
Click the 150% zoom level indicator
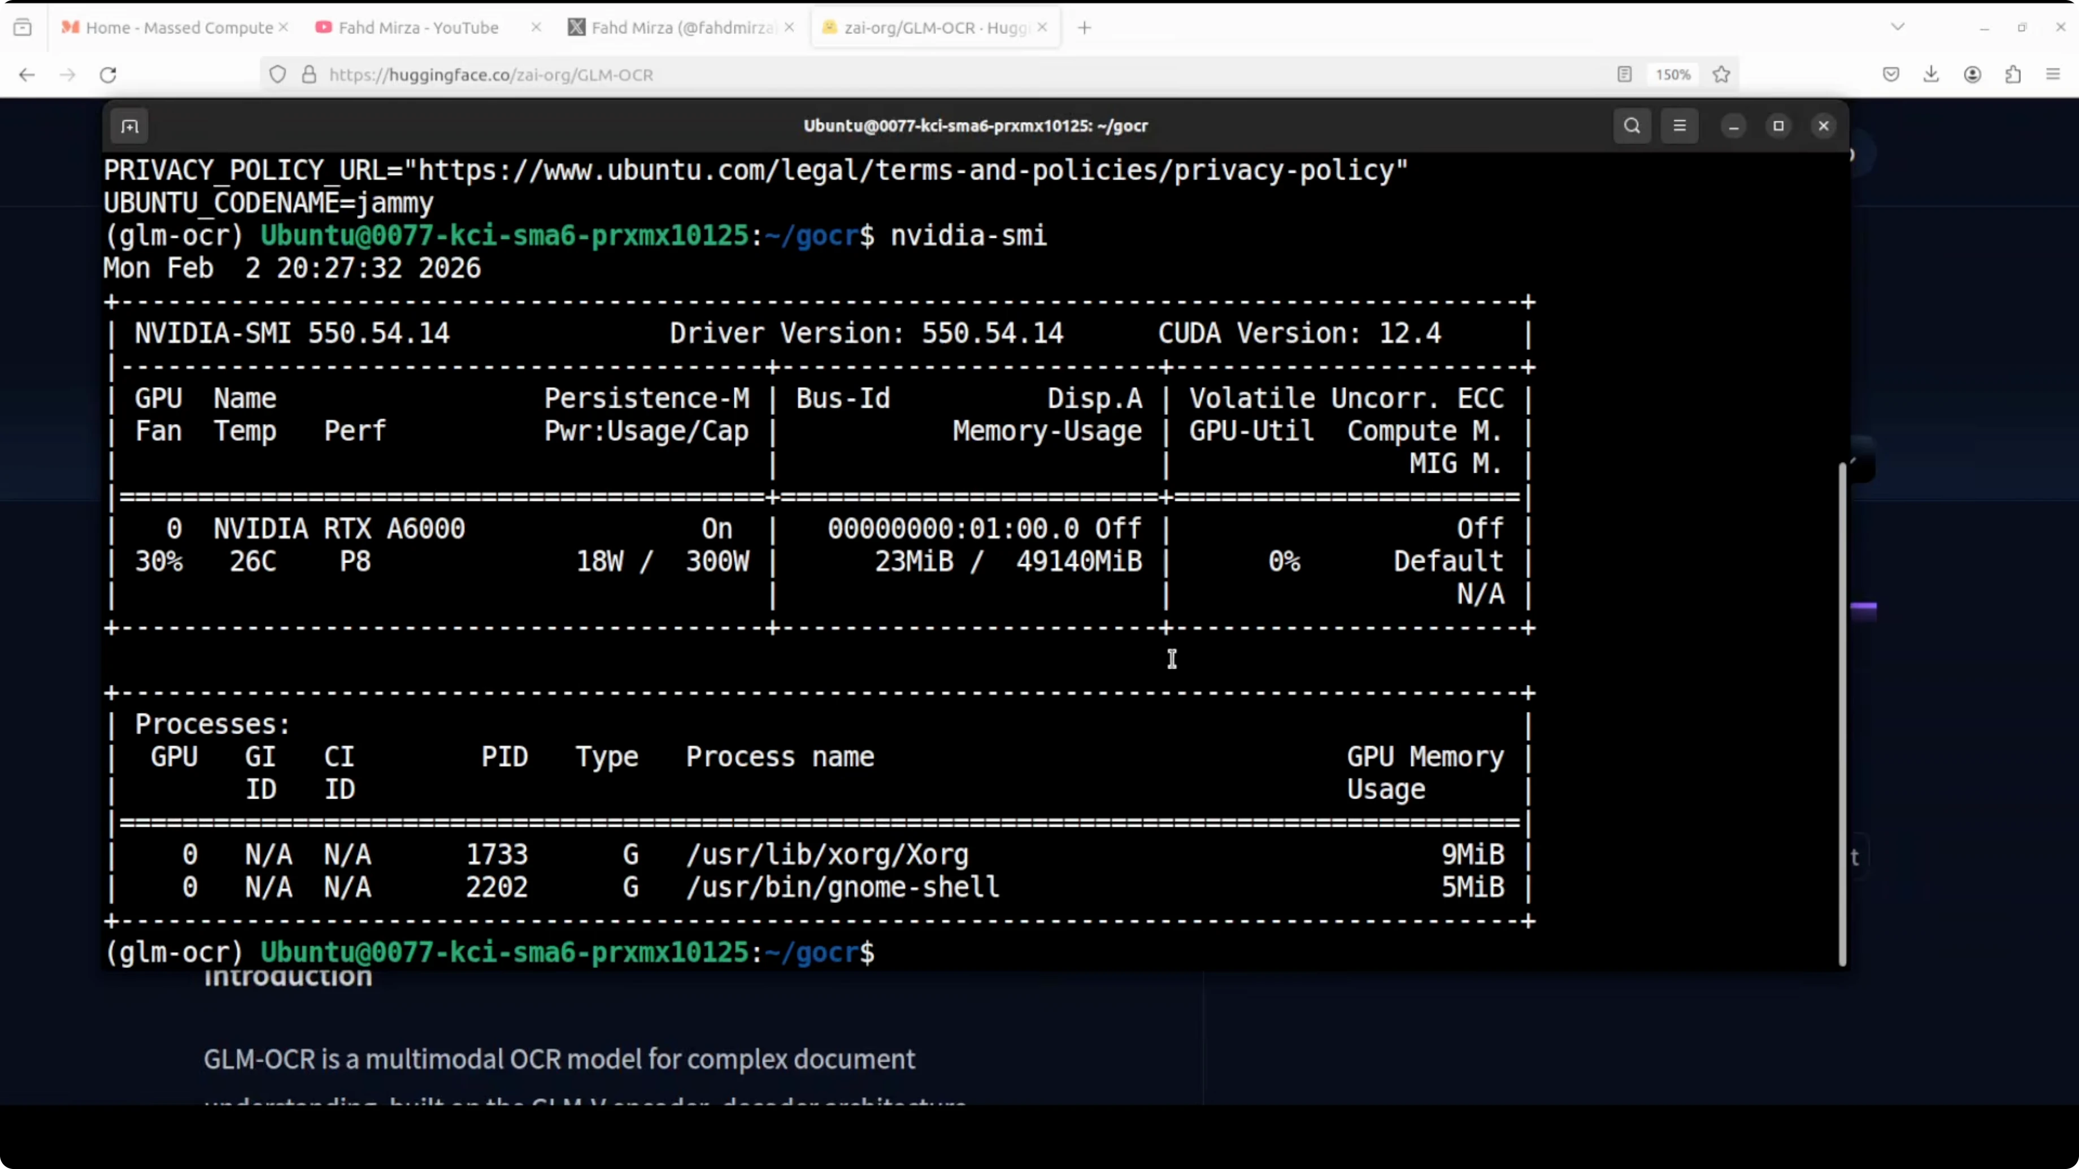click(x=1672, y=75)
